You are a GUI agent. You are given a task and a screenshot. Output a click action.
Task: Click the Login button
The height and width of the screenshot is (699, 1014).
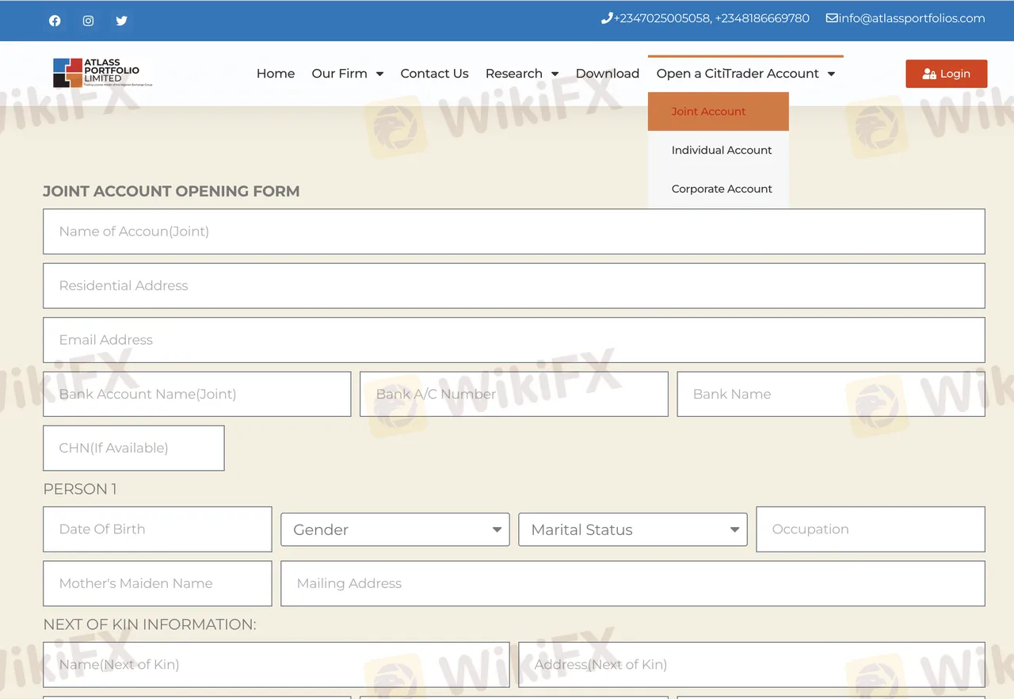click(x=947, y=73)
